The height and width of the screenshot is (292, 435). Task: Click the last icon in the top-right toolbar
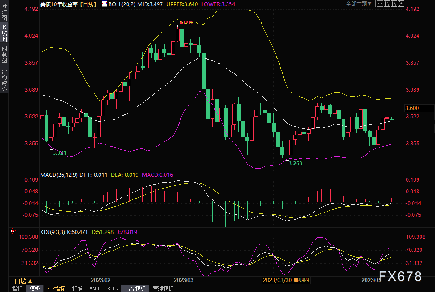(x=400, y=3)
